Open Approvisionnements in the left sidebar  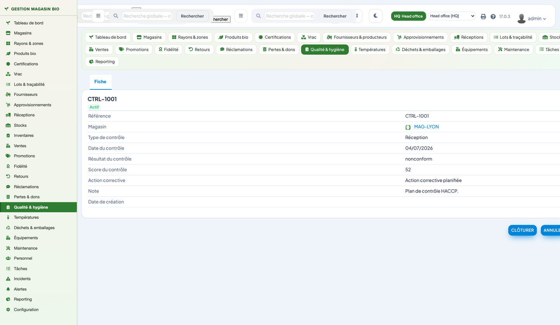point(38,105)
